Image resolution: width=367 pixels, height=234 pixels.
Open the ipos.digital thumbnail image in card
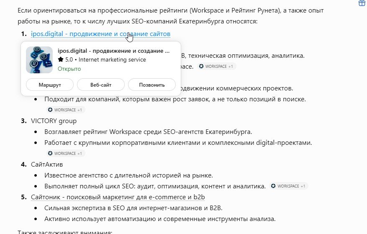point(39,60)
